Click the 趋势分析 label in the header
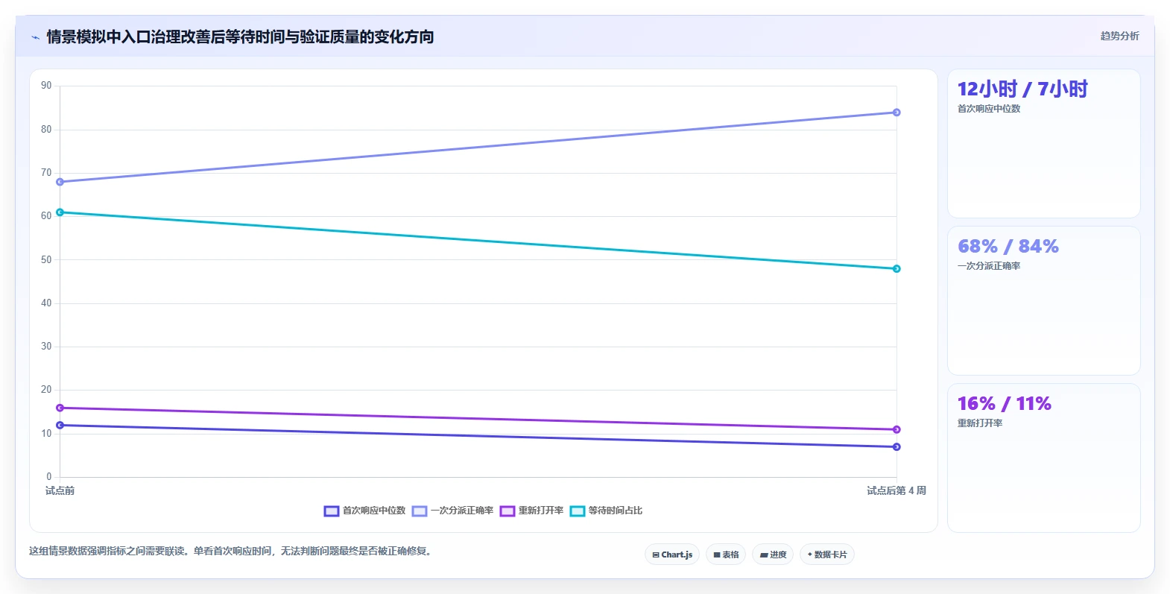Viewport: 1170px width, 594px height. pos(1119,36)
